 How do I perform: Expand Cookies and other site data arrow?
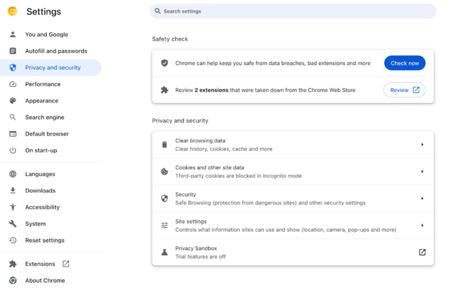point(422,172)
